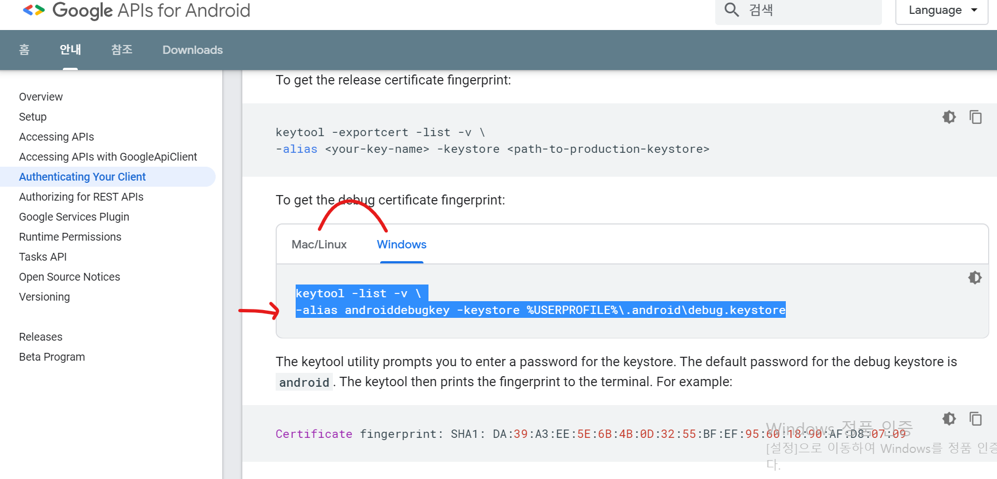Click the Google developers logo icon
This screenshot has height=479, width=997.
tap(33, 10)
